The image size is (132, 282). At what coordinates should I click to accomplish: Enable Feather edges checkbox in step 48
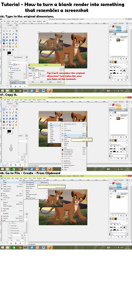[10, 226]
